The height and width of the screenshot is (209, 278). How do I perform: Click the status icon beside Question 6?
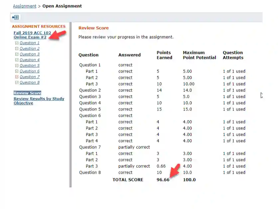pyautogui.click(x=17, y=71)
